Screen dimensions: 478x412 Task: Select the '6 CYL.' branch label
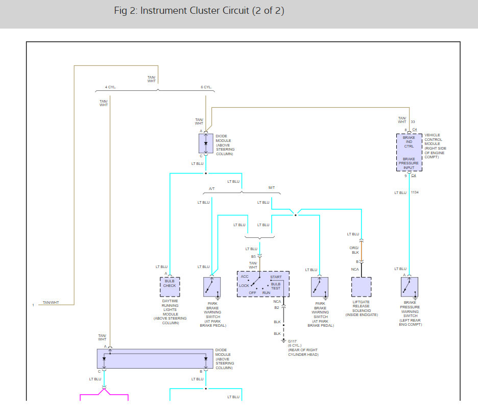(x=206, y=87)
